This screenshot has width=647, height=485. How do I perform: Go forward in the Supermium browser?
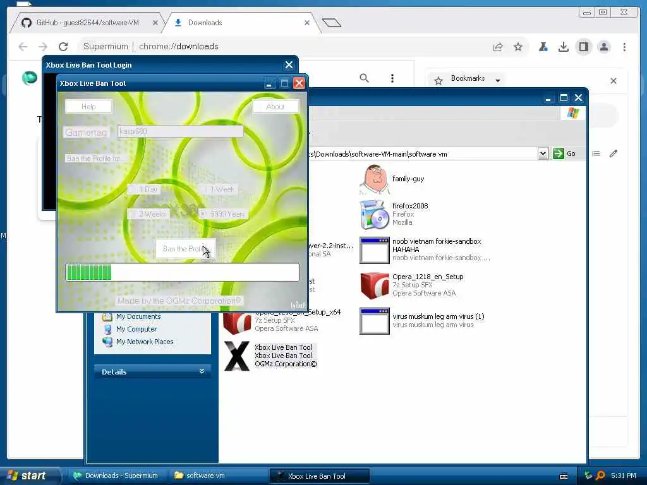43,47
